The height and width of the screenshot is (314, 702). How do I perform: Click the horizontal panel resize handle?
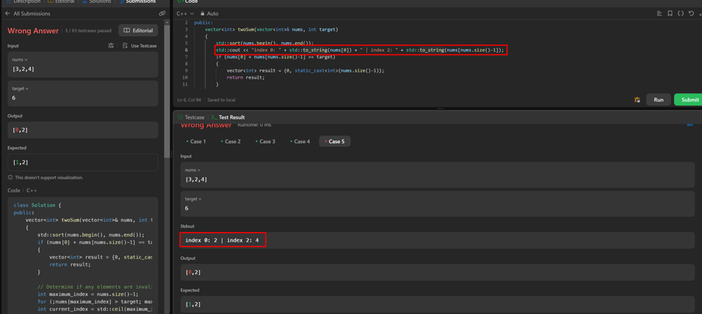click(440, 108)
